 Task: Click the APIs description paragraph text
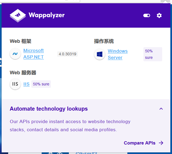pyautogui.click(x=70, y=126)
